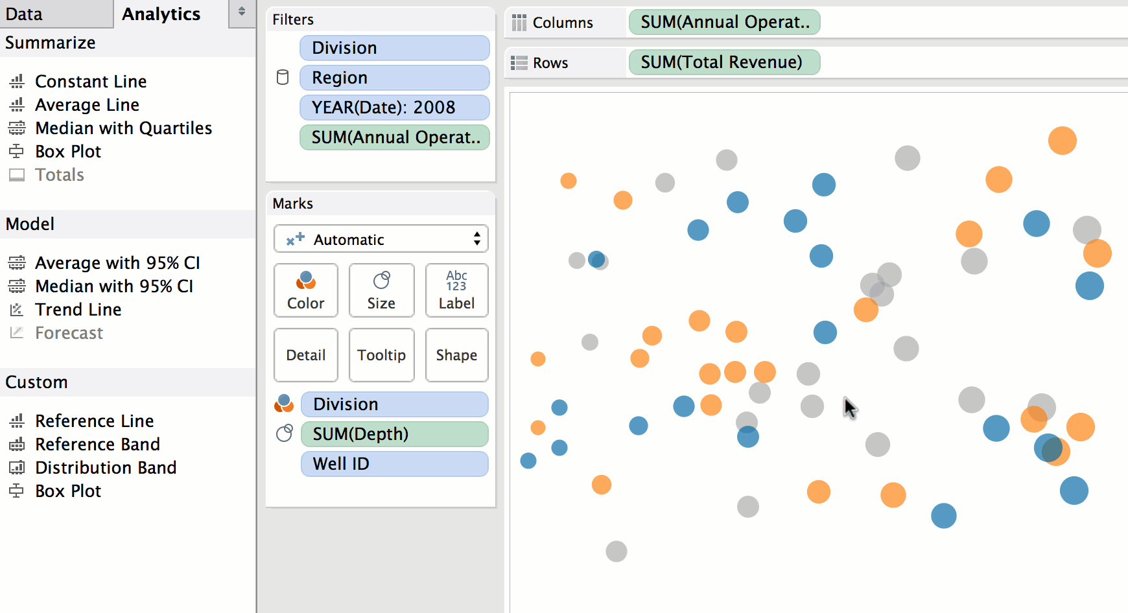Screen dimensions: 1128x613
Task: Open the Color marks card
Action: tap(306, 290)
